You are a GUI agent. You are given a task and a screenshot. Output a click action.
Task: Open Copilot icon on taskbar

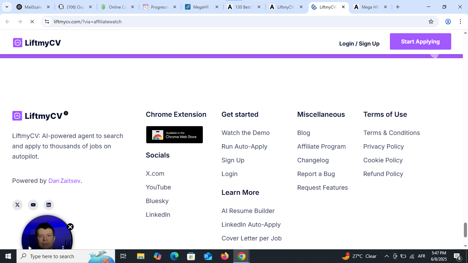coord(158,256)
